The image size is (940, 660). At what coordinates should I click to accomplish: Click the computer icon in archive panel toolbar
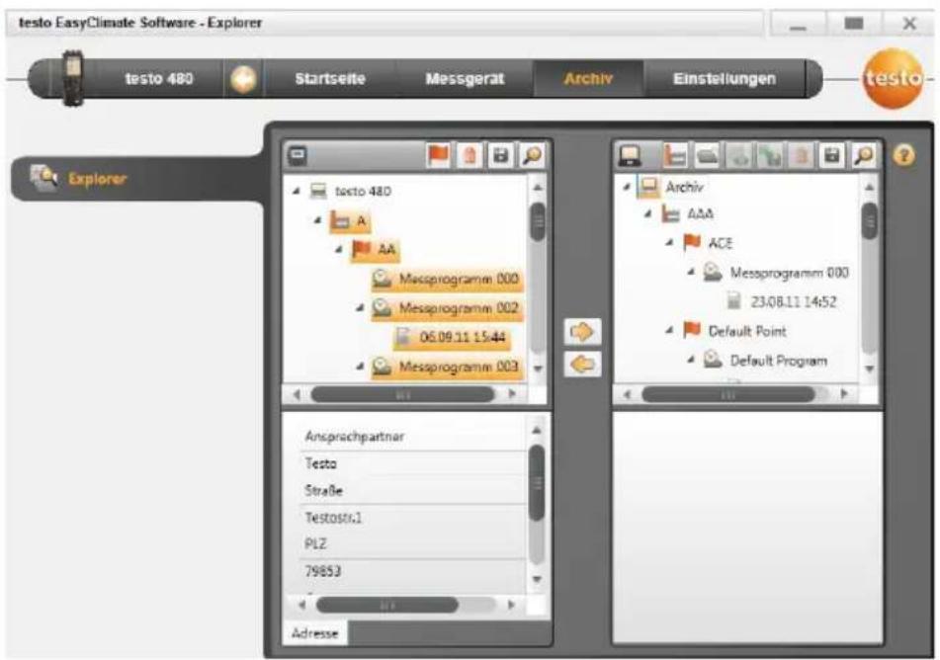[630, 156]
